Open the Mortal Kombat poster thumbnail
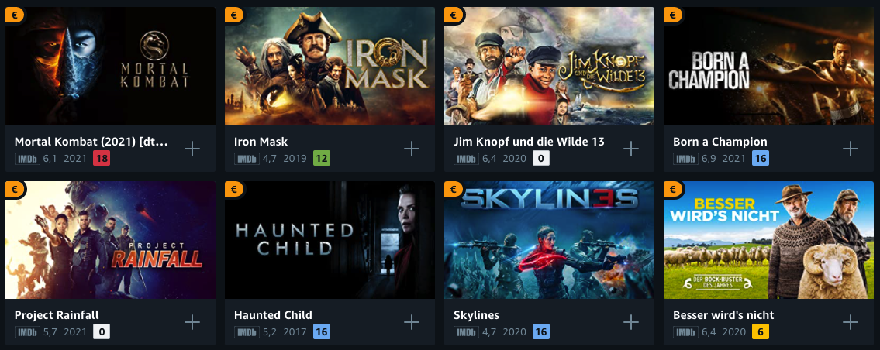This screenshot has height=350, width=880. 111,66
